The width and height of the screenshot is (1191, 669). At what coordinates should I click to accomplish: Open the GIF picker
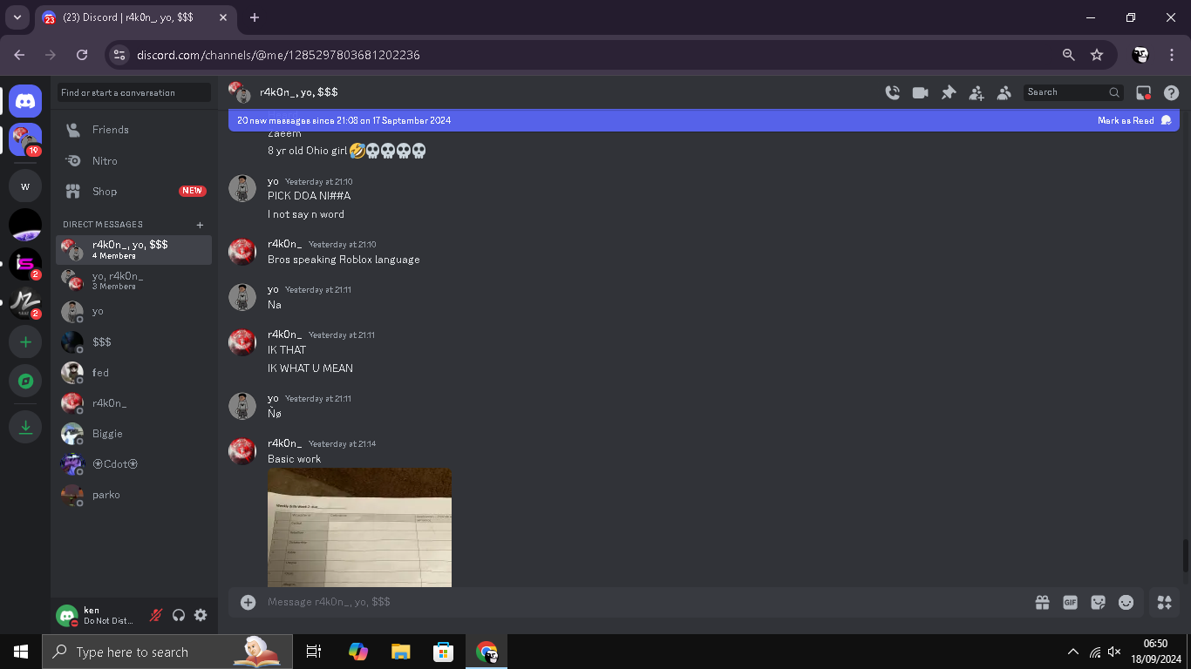coord(1070,602)
